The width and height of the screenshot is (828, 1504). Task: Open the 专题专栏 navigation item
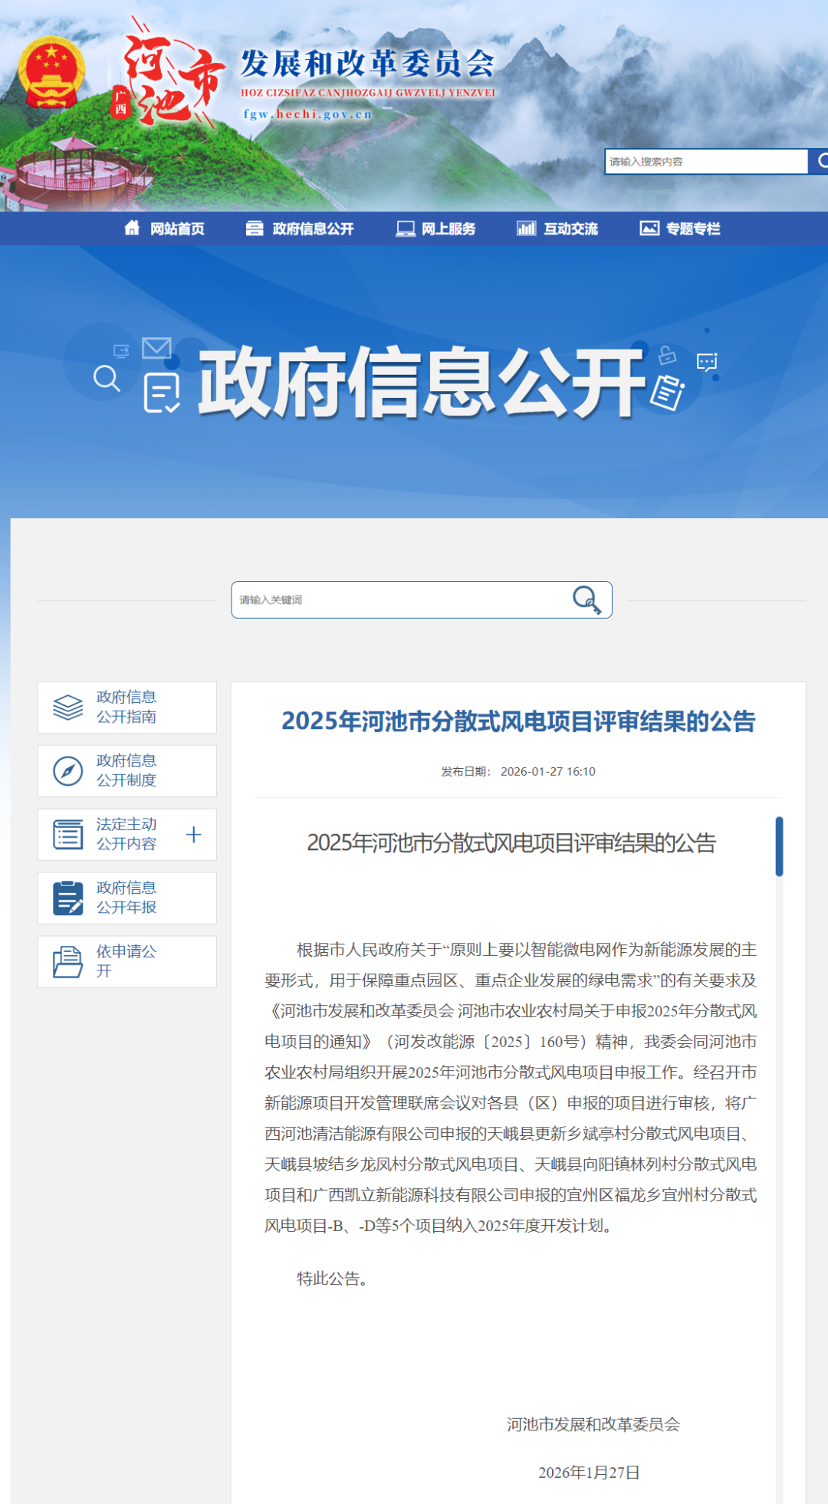point(680,228)
